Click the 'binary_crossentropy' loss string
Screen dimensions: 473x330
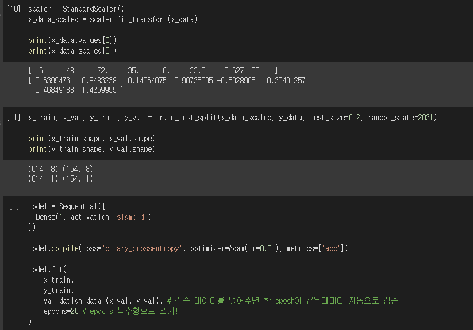(142, 248)
